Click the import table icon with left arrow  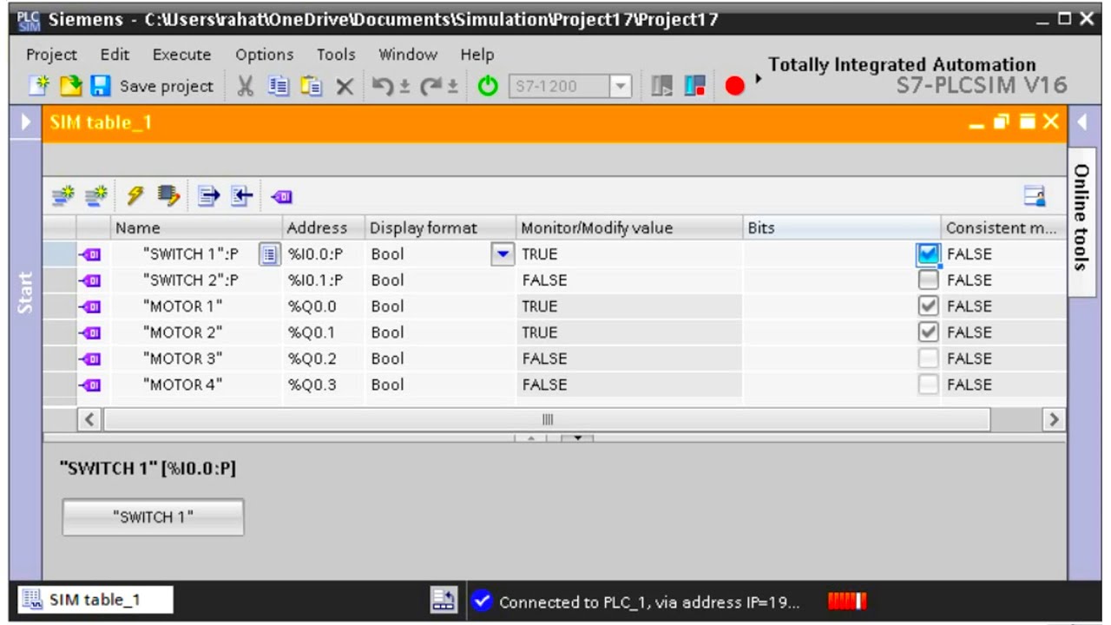click(240, 197)
